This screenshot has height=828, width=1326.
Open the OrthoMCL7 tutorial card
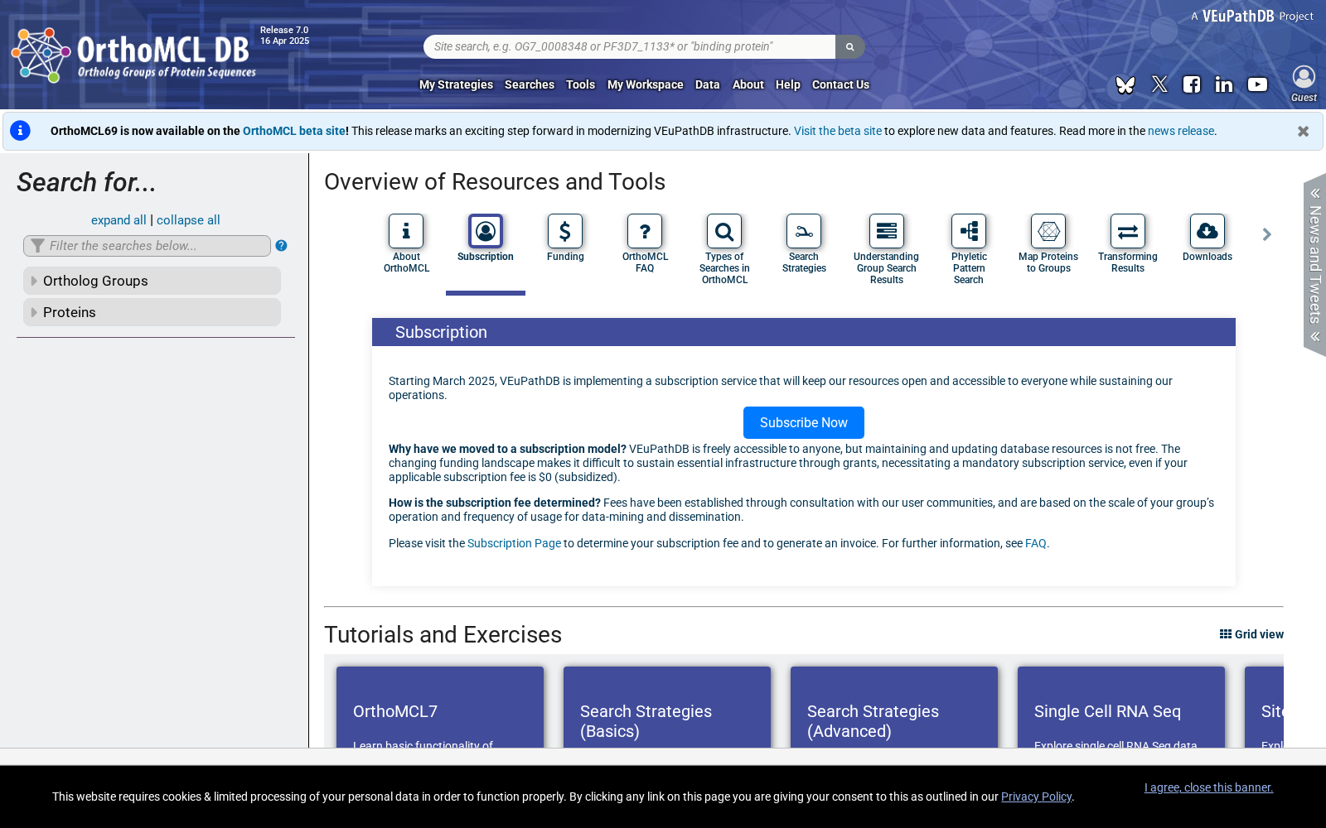point(440,707)
